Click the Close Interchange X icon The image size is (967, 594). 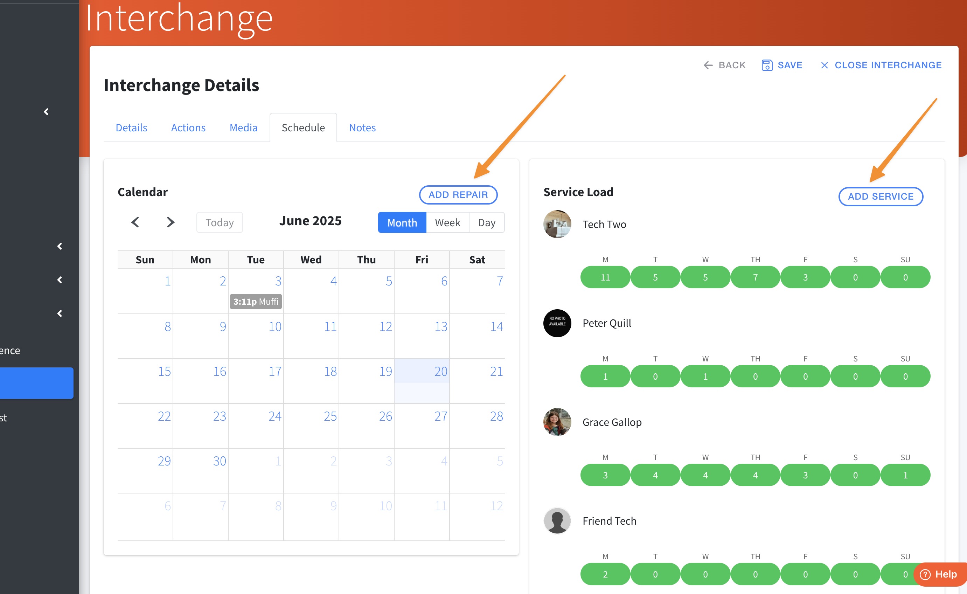coord(824,65)
